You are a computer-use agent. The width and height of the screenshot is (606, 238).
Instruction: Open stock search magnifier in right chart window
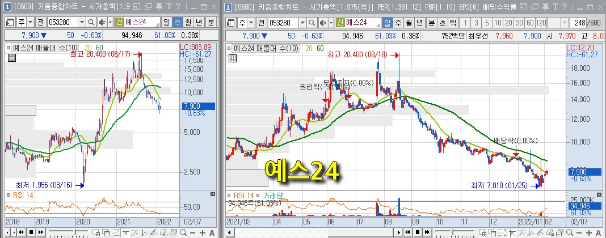click(x=312, y=22)
